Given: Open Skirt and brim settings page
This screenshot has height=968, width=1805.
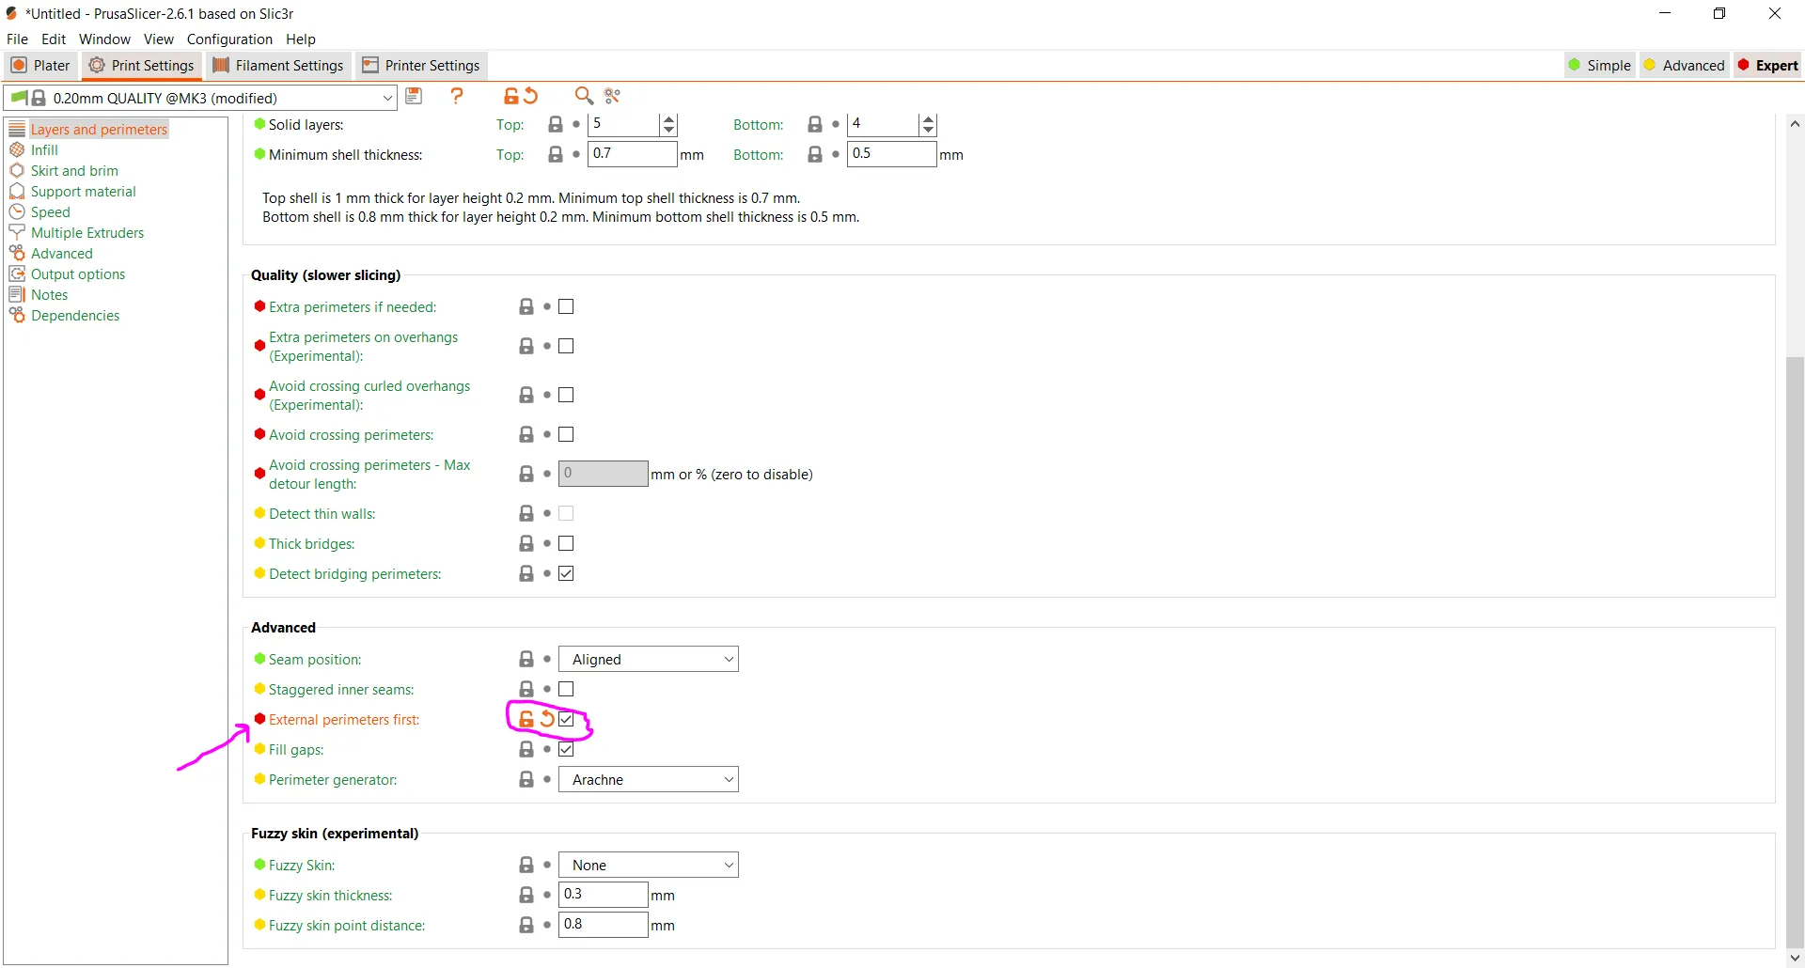Looking at the screenshot, I should coord(74,171).
